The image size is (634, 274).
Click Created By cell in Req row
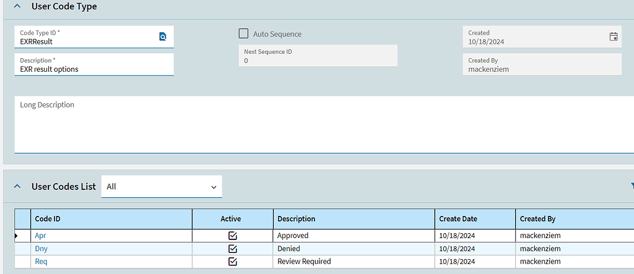pyautogui.click(x=575, y=262)
